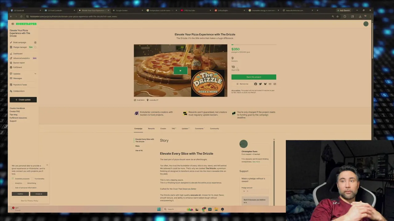This screenshot has width=394, height=221.
Task: Click the embed share icon
Action: (275, 84)
